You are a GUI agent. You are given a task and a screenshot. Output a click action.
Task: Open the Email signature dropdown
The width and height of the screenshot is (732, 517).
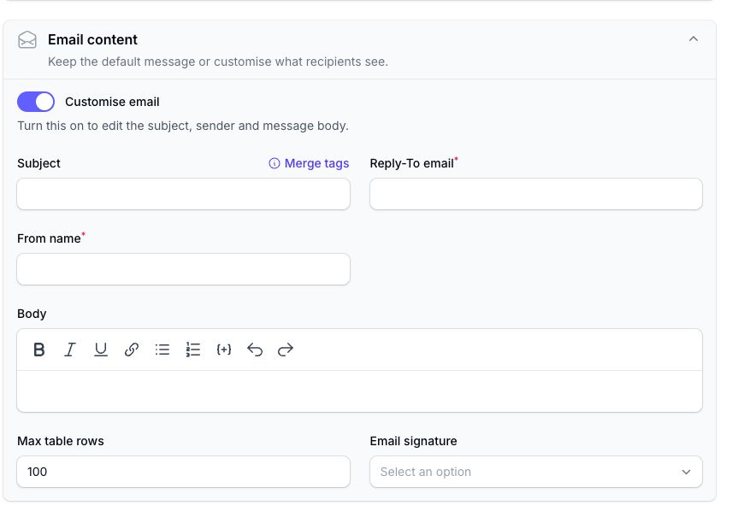[536, 472]
